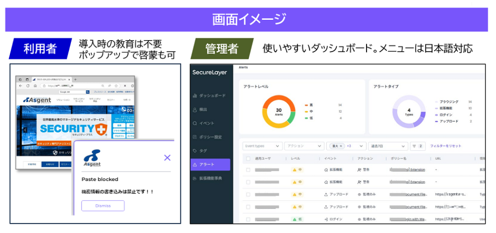The width and height of the screenshot is (496, 233).
Task: Open ソリューション in the Asgent site menu
Action: pyautogui.click(x=63, y=100)
